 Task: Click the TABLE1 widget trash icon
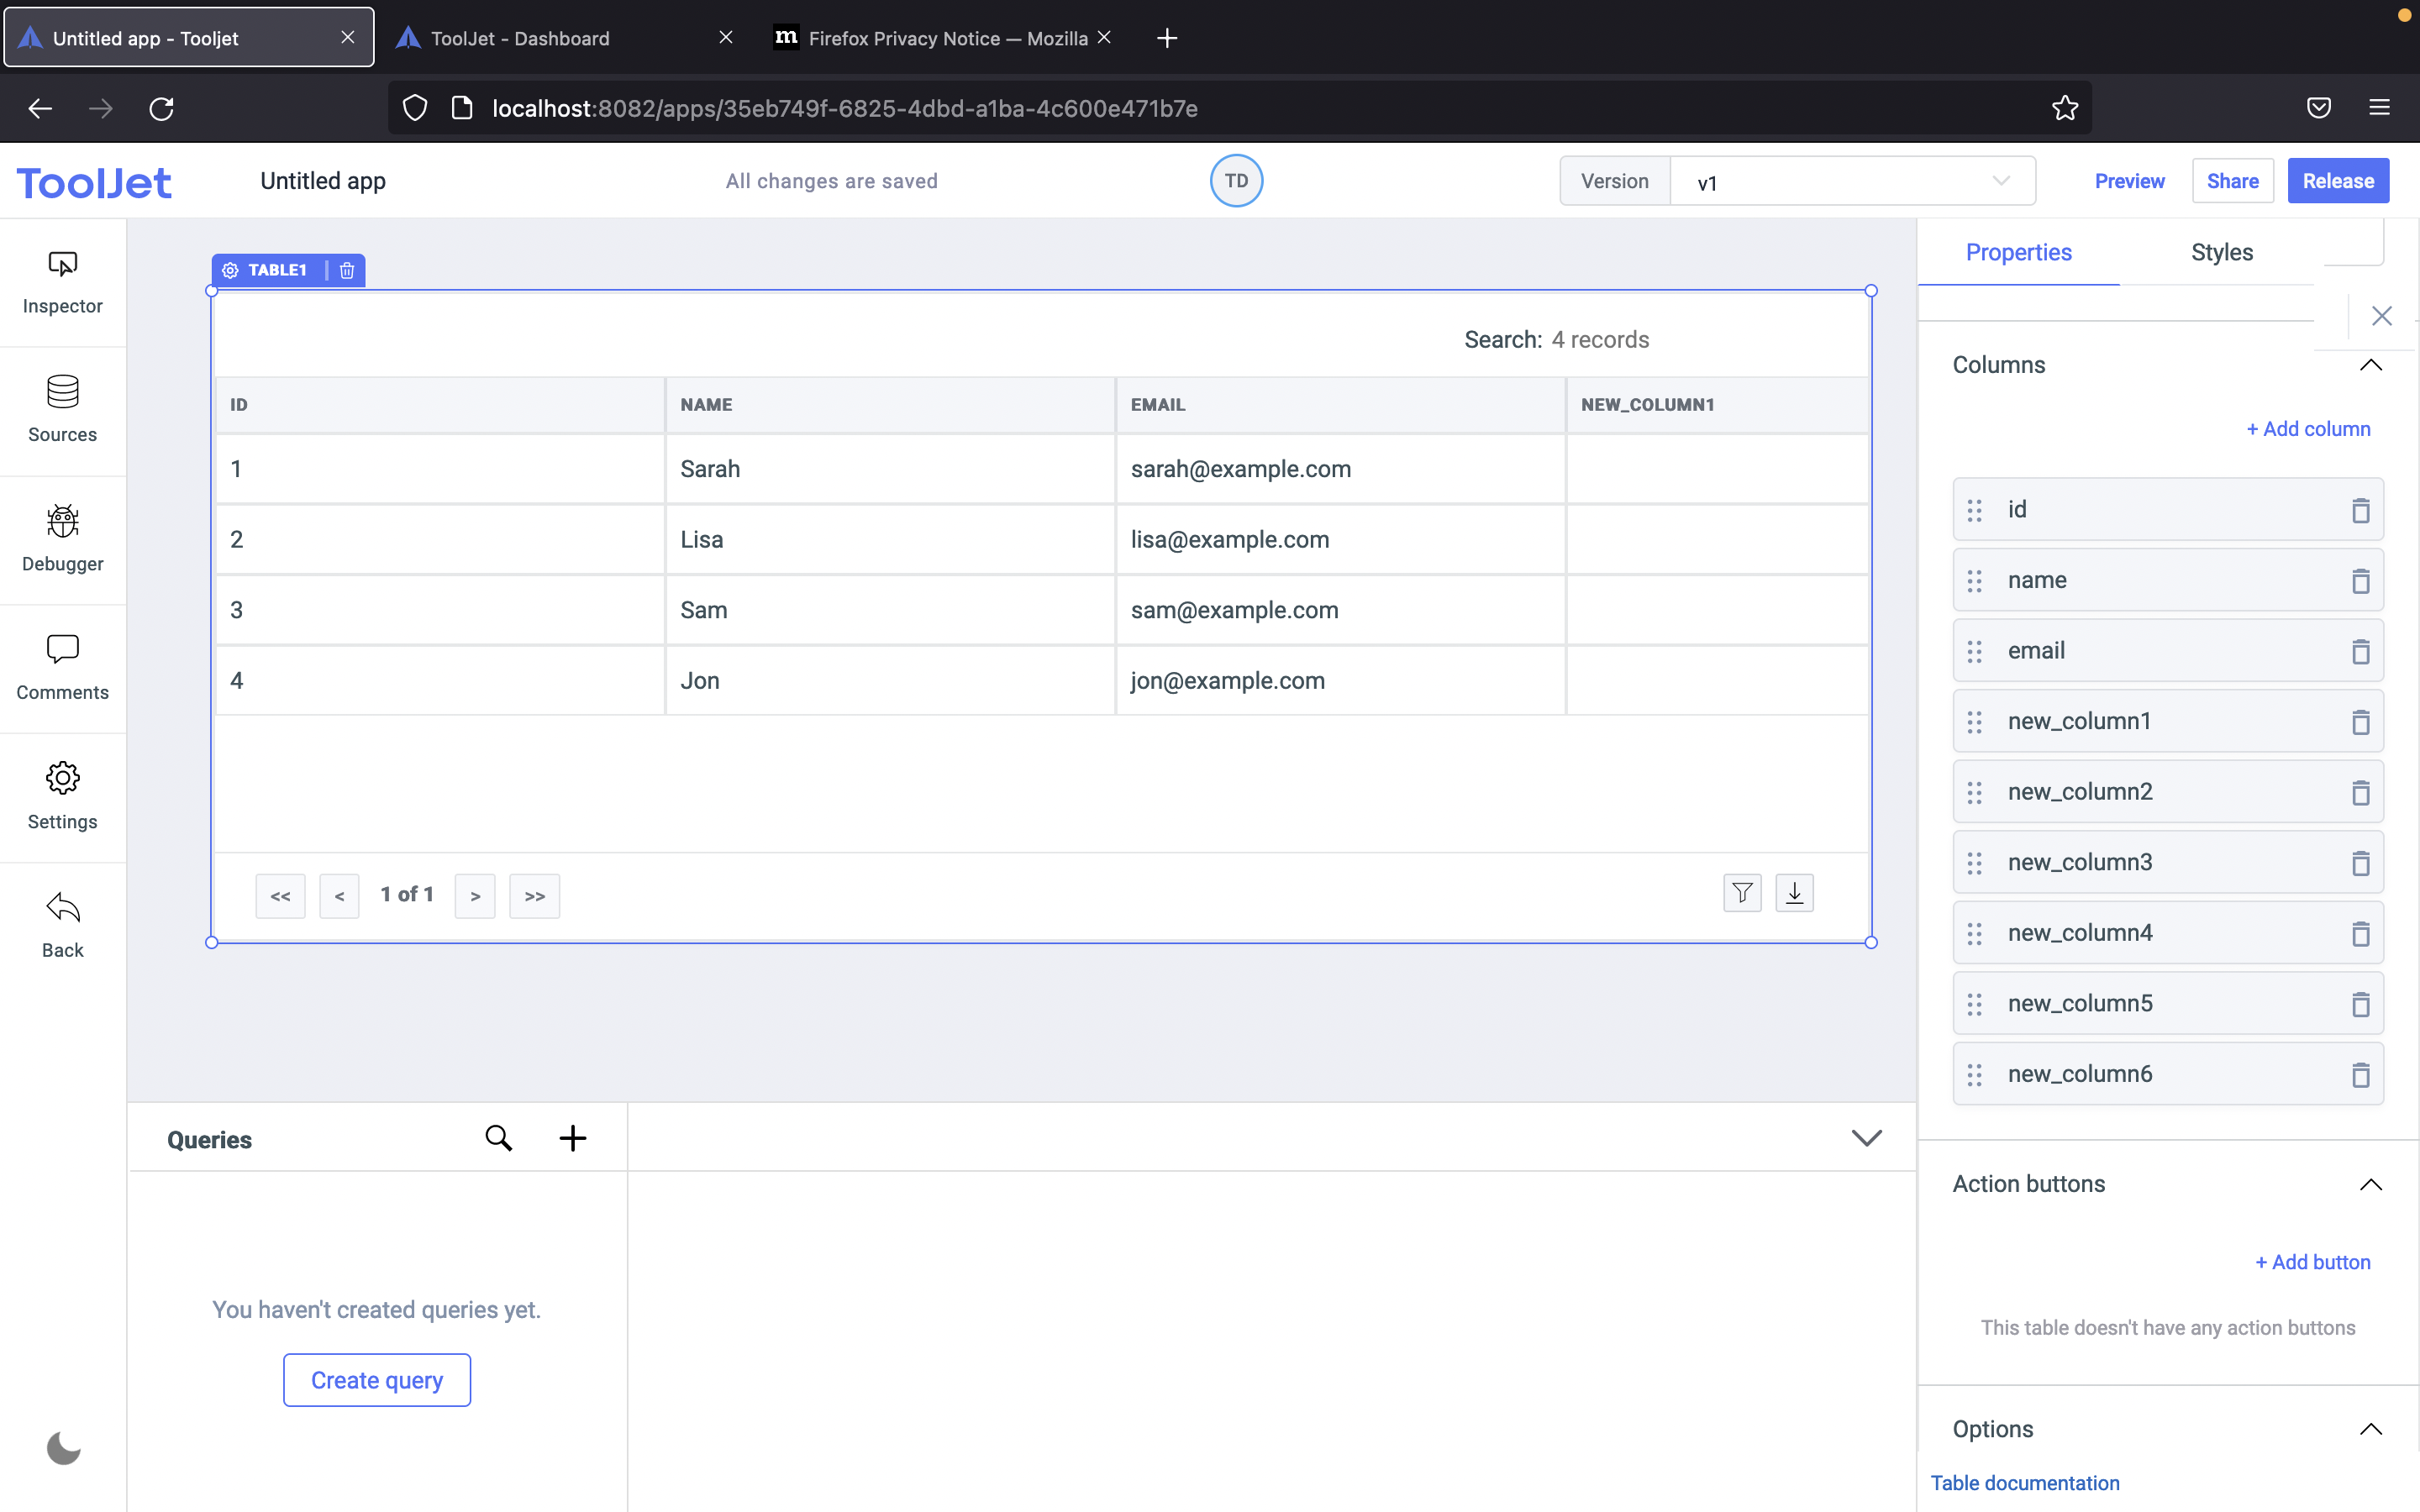tap(347, 271)
